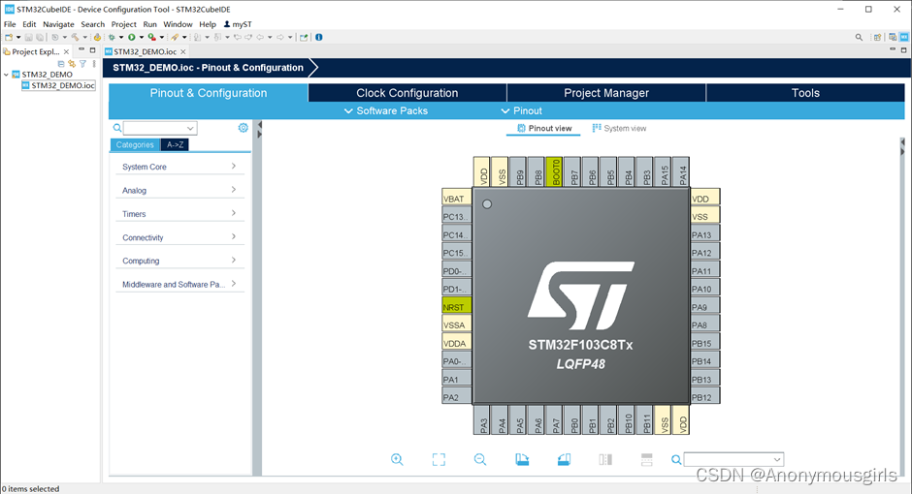This screenshot has height=494, width=912.
Task: Flip the chip horizontally with the split icon
Action: click(x=605, y=460)
